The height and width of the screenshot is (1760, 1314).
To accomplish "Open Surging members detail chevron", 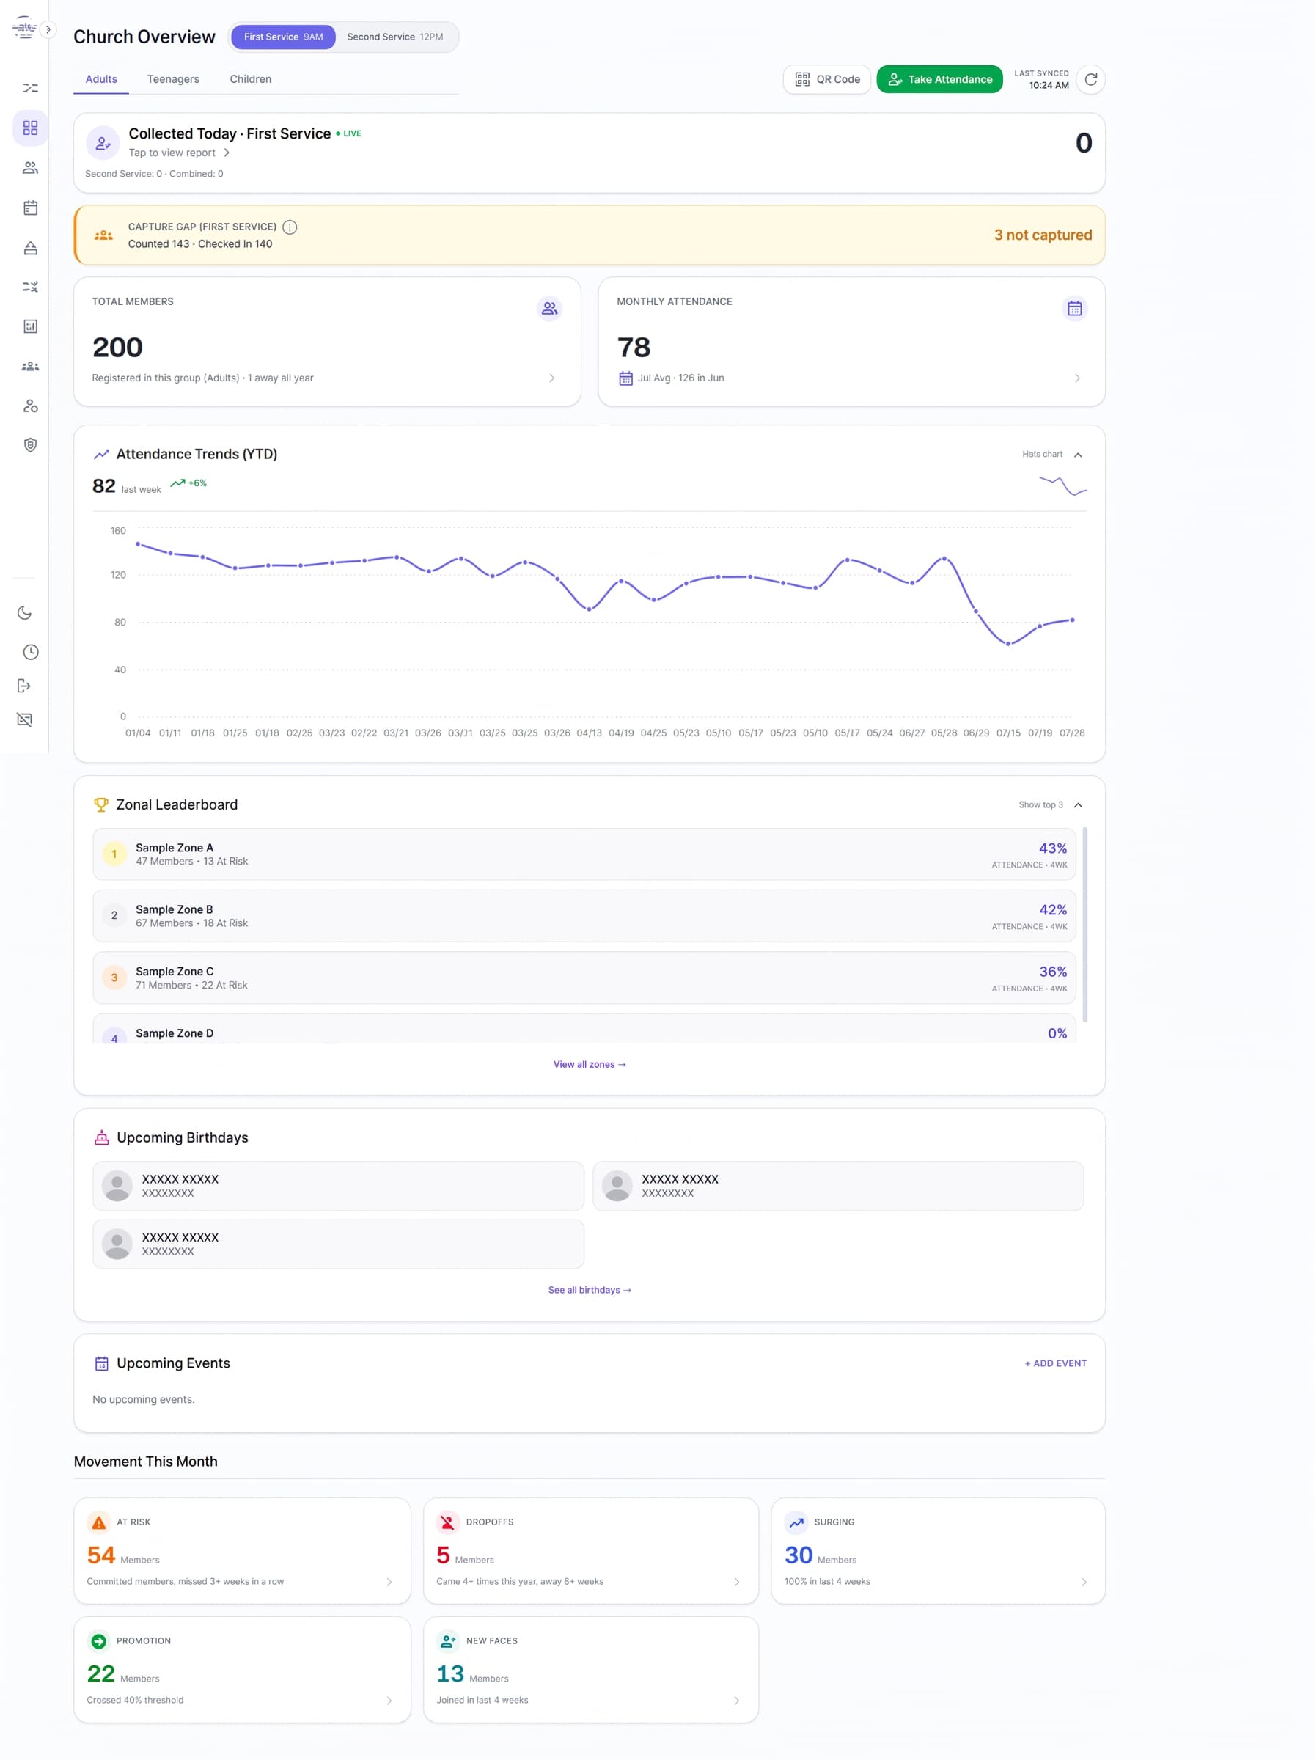I will 1083,1582.
